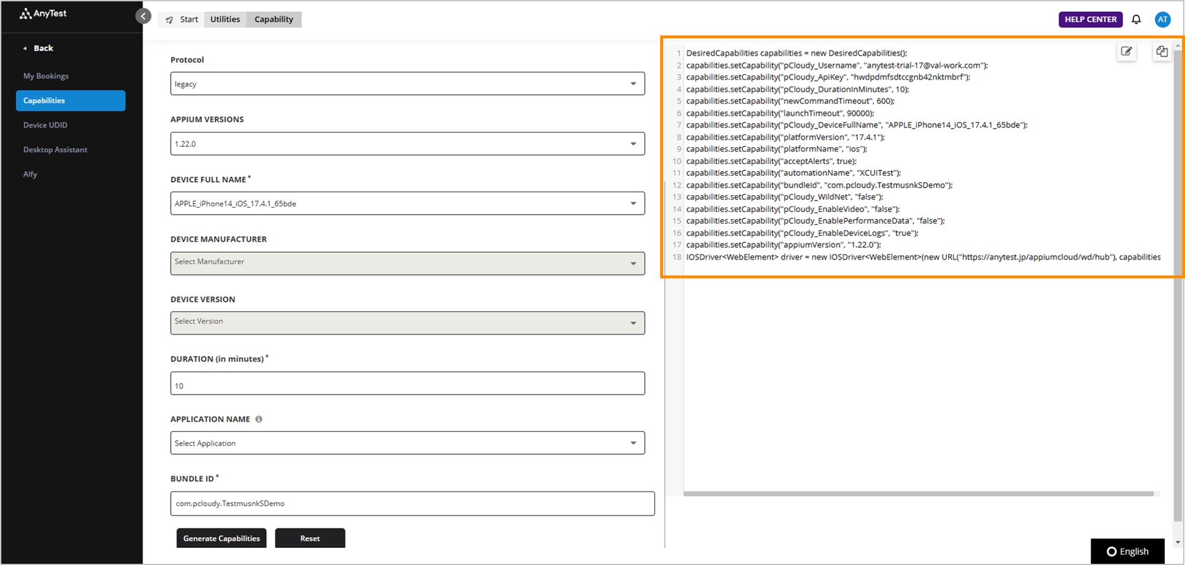The height and width of the screenshot is (565, 1185).
Task: Click the horizontal scrollbar of the code panel
Action: [x=918, y=493]
